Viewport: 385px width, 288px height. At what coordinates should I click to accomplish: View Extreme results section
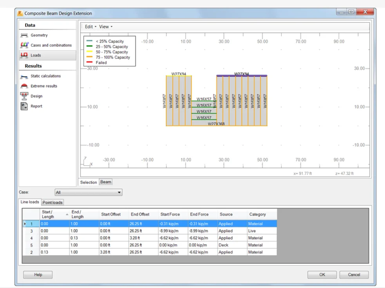(43, 86)
